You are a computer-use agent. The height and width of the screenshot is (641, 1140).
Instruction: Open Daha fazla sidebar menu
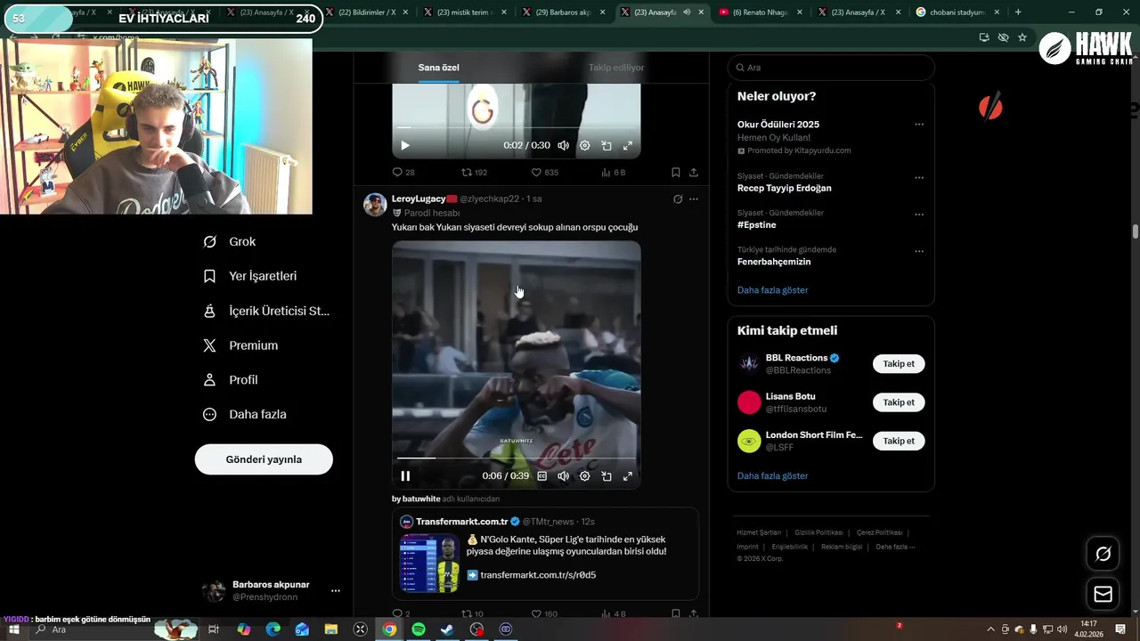coord(245,414)
